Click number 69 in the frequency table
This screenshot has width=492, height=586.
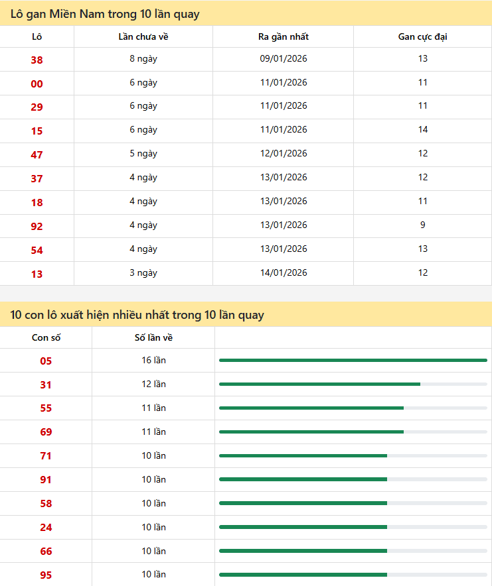[46, 432]
